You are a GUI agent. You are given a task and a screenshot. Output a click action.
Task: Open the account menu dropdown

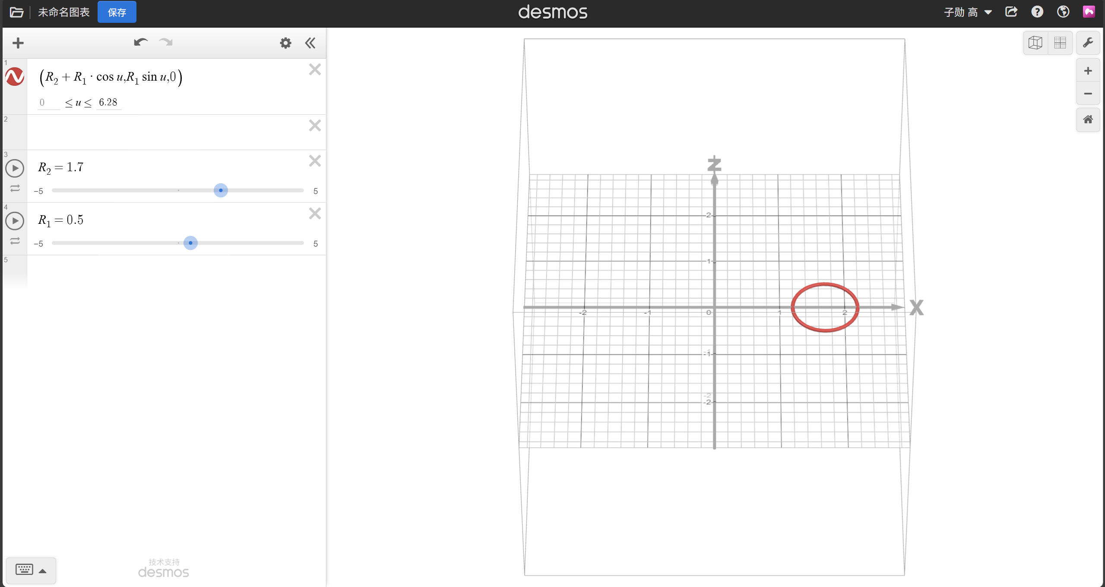[967, 12]
